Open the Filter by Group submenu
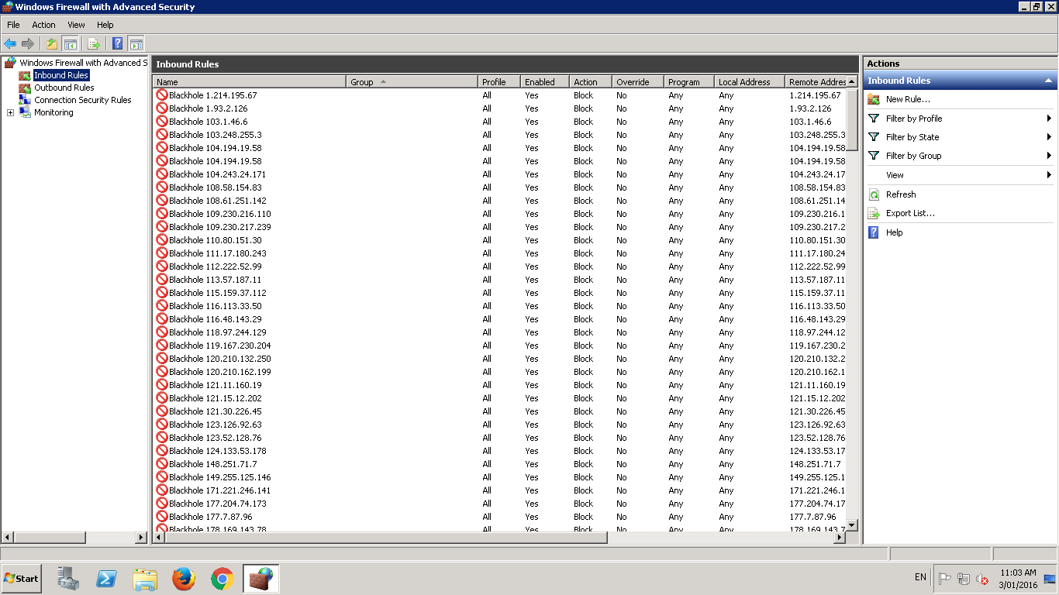Screen dimensions: 1059x595 tap(960, 156)
